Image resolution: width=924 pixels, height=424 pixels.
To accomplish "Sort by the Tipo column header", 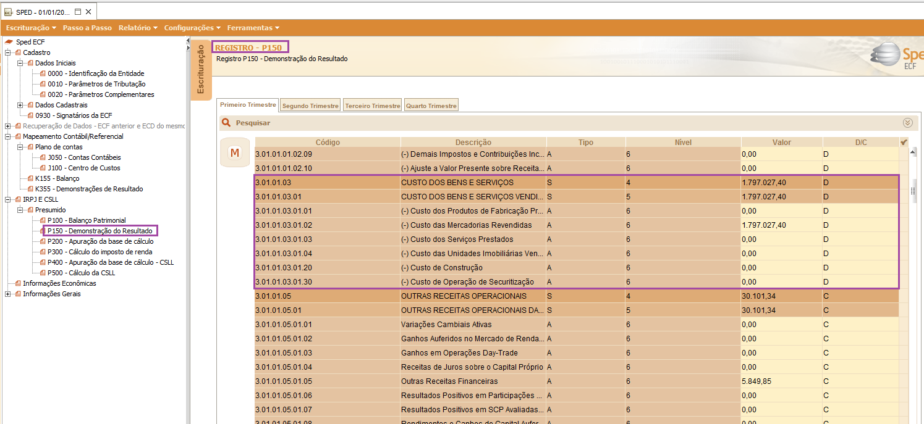I will click(x=586, y=143).
